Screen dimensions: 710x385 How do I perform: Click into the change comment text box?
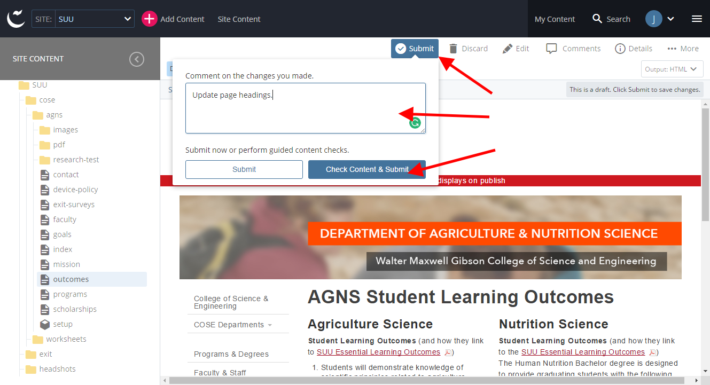[306, 108]
